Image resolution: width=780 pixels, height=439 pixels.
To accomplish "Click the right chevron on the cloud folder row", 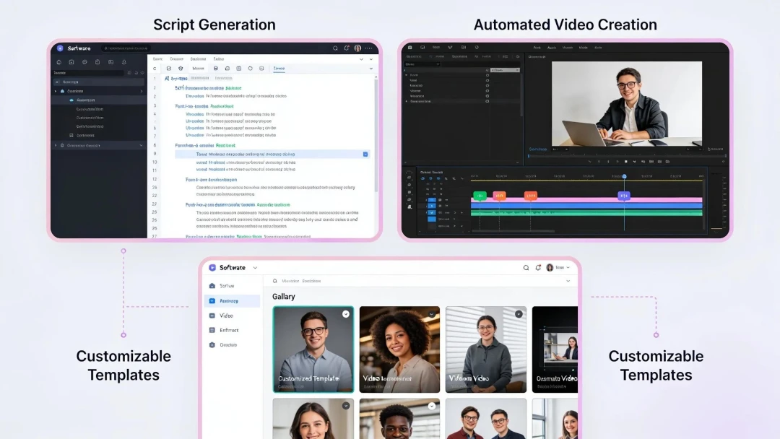I will (x=142, y=91).
